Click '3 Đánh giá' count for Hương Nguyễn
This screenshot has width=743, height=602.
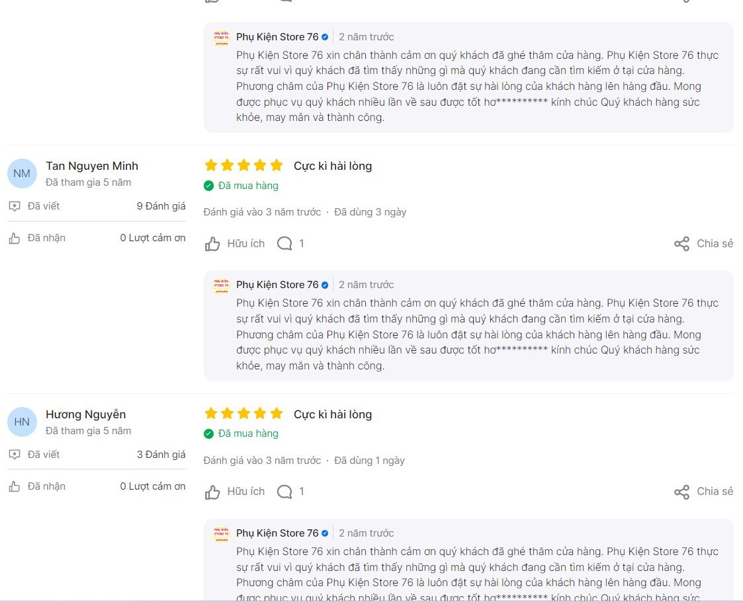[161, 455]
